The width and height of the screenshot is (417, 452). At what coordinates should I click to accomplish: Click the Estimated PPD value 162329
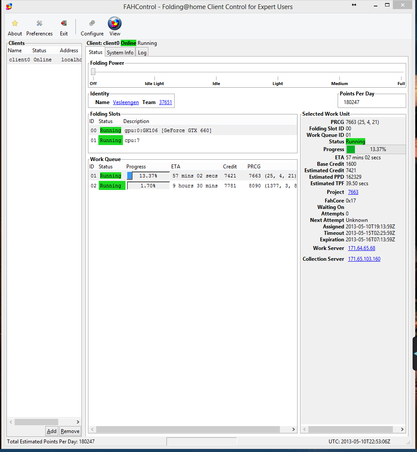354,177
